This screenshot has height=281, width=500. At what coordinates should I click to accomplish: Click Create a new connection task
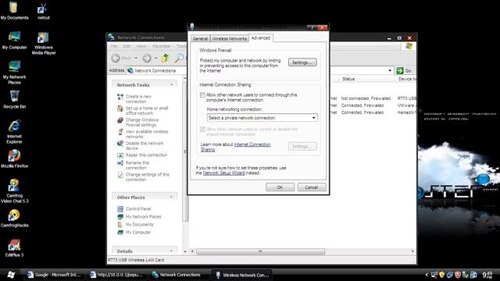point(138,99)
